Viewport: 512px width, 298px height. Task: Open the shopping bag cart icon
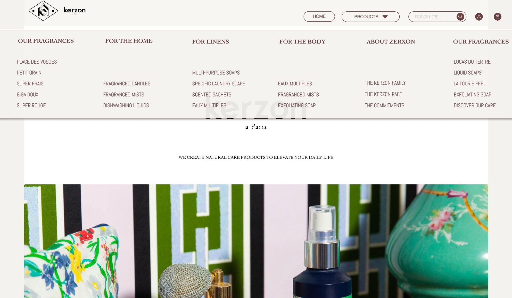click(497, 17)
